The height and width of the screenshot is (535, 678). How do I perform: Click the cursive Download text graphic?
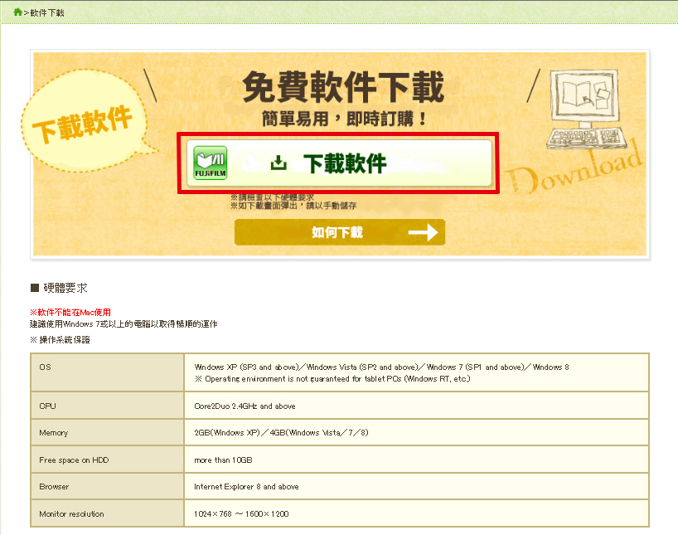(x=573, y=172)
